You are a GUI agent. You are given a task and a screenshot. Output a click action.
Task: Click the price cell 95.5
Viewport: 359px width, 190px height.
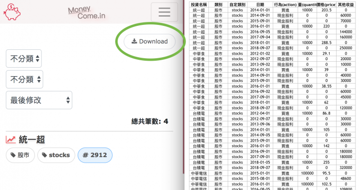(x=326, y=173)
